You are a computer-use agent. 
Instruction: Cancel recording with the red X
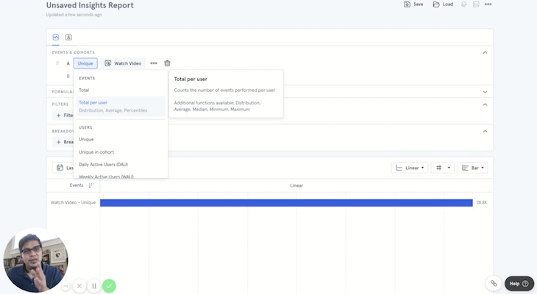tap(79, 286)
